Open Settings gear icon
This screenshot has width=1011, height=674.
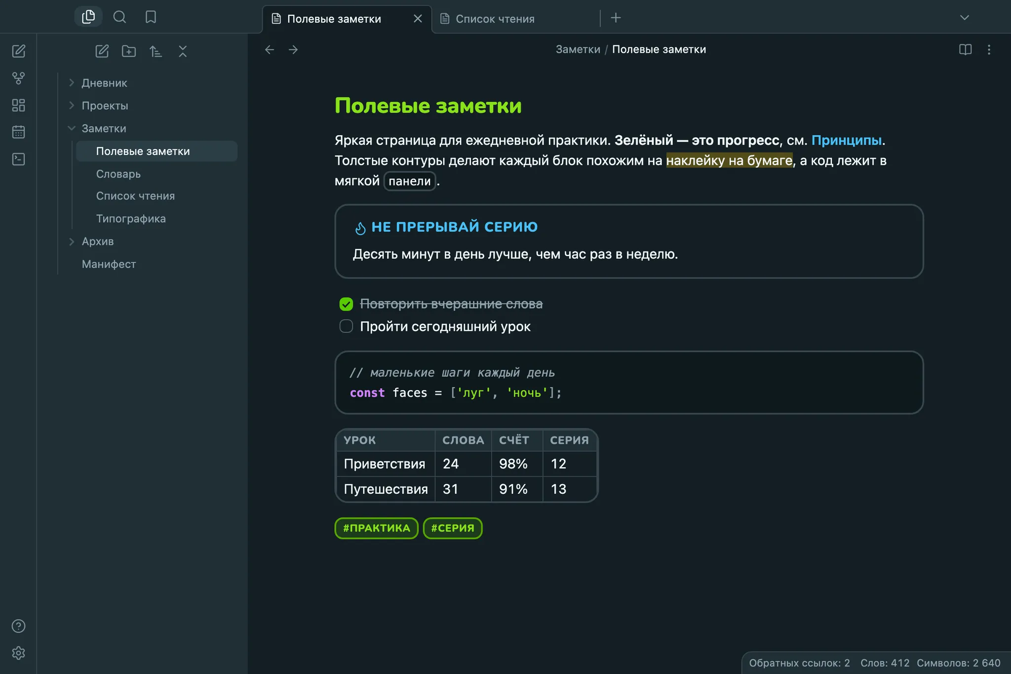pos(19,653)
